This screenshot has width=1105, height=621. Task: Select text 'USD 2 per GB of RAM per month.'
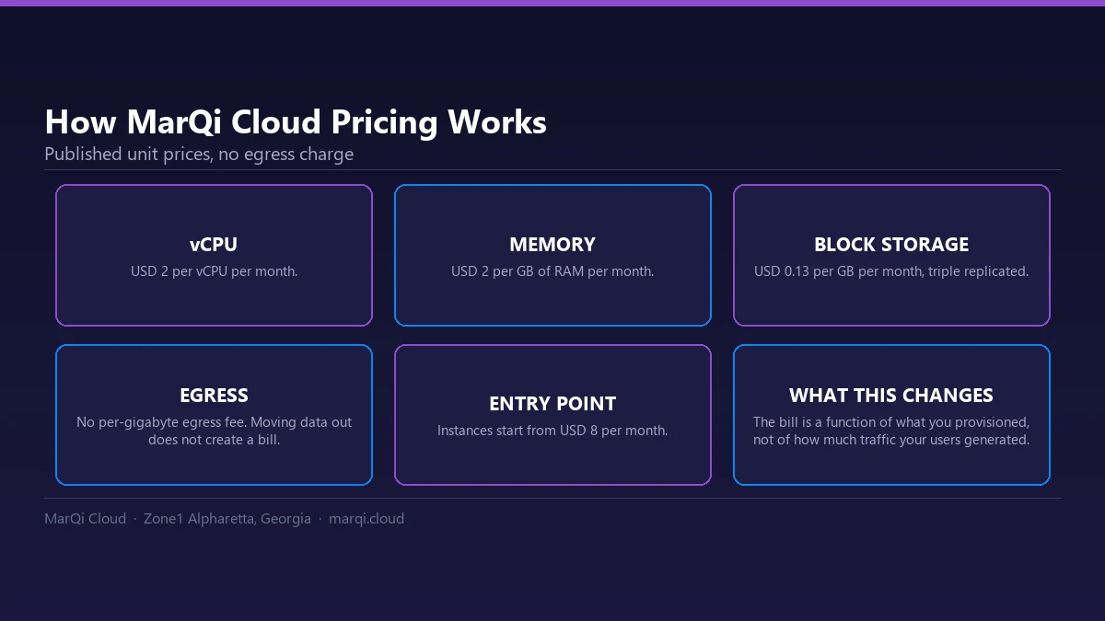[552, 271]
